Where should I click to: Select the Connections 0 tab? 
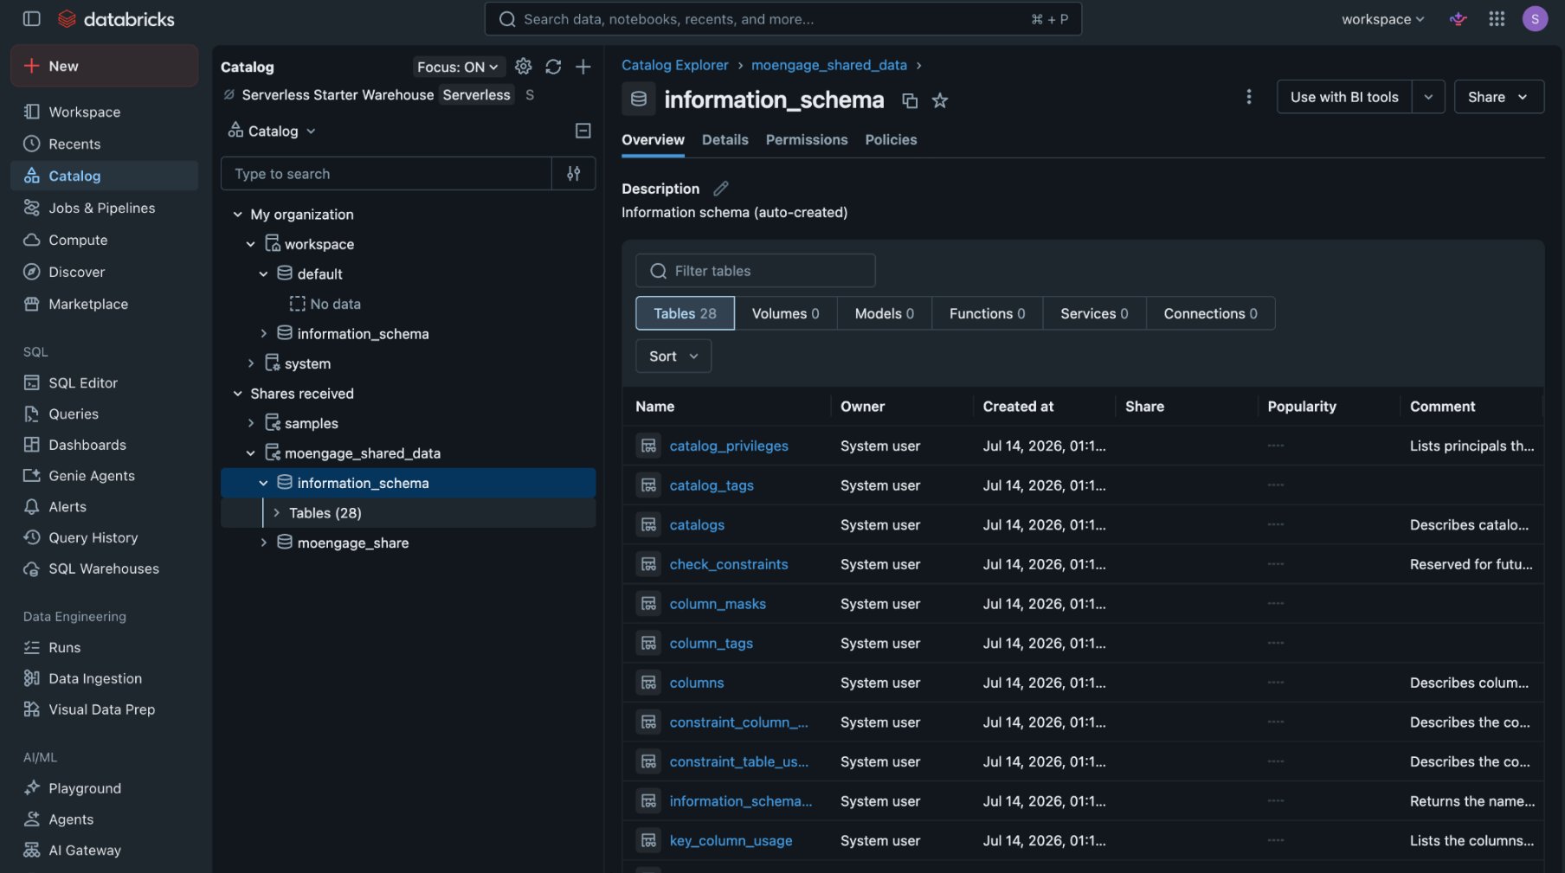[x=1210, y=313]
